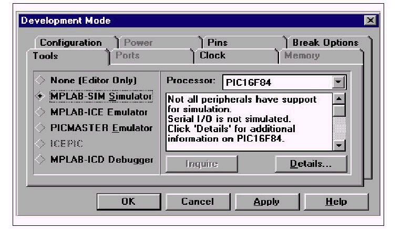Open processor Details... button
The height and width of the screenshot is (229, 402).
coord(311,164)
